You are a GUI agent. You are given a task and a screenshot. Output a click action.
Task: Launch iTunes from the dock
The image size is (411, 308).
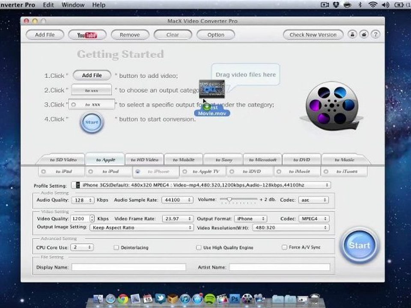185,299
